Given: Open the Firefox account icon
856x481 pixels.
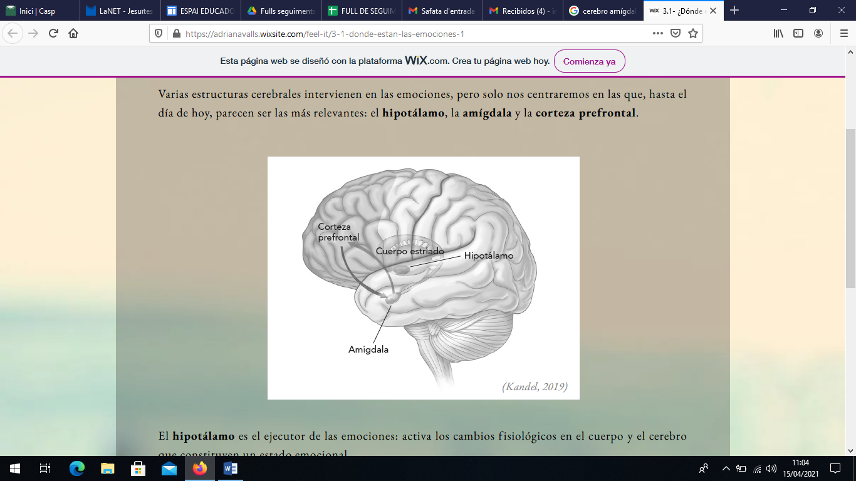Looking at the screenshot, I should click(818, 33).
